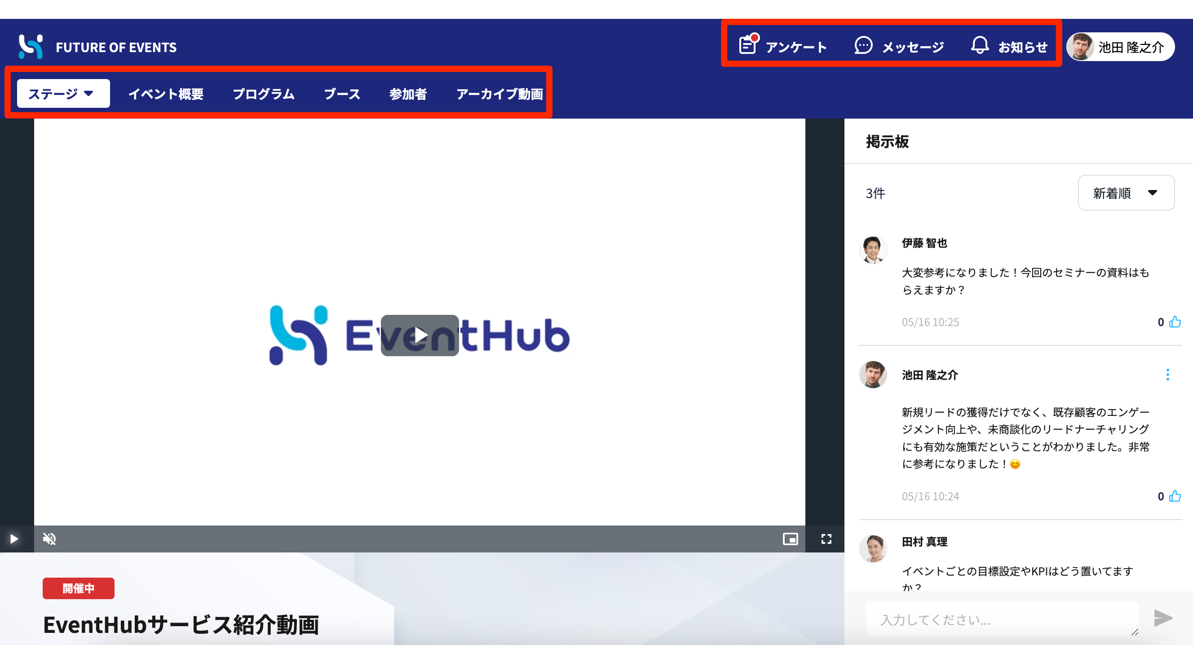The height and width of the screenshot is (645, 1193).
Task: Open the アンケート survey icon
Action: (x=748, y=45)
